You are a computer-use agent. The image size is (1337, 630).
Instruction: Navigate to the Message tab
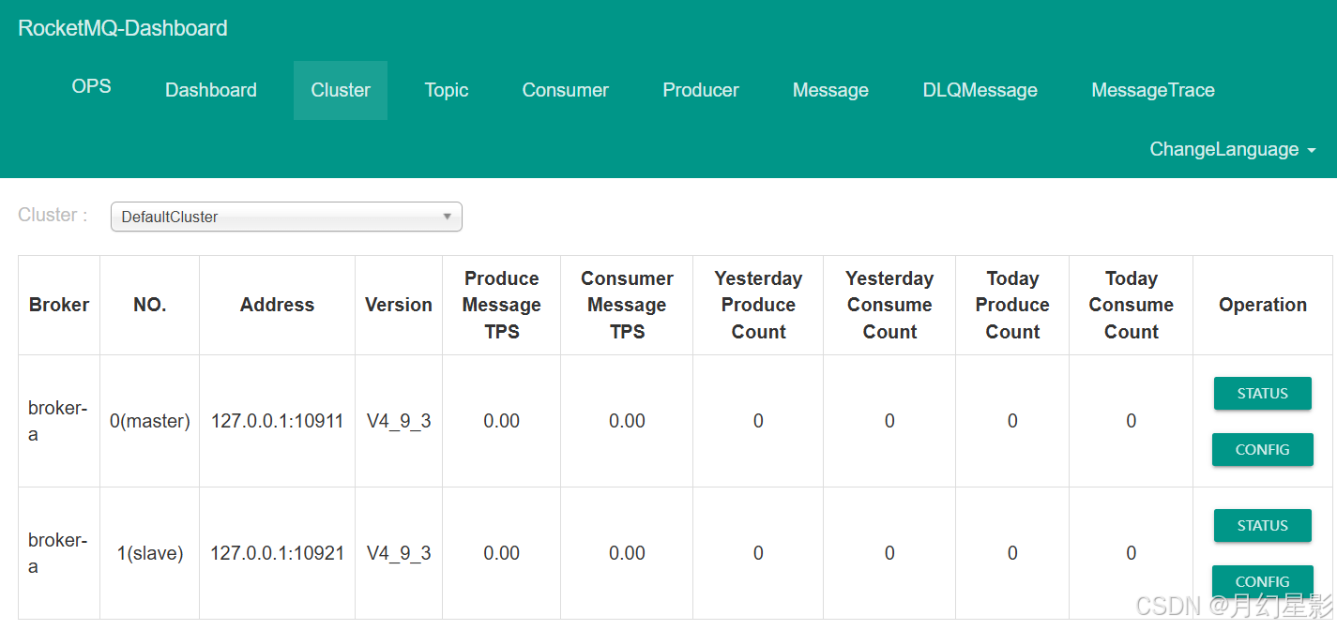point(830,90)
